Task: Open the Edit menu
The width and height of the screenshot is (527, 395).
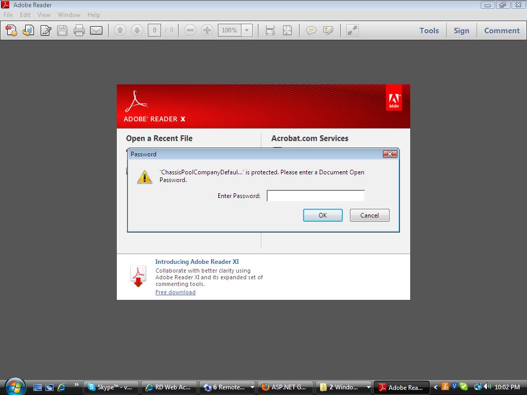Action: (25, 15)
